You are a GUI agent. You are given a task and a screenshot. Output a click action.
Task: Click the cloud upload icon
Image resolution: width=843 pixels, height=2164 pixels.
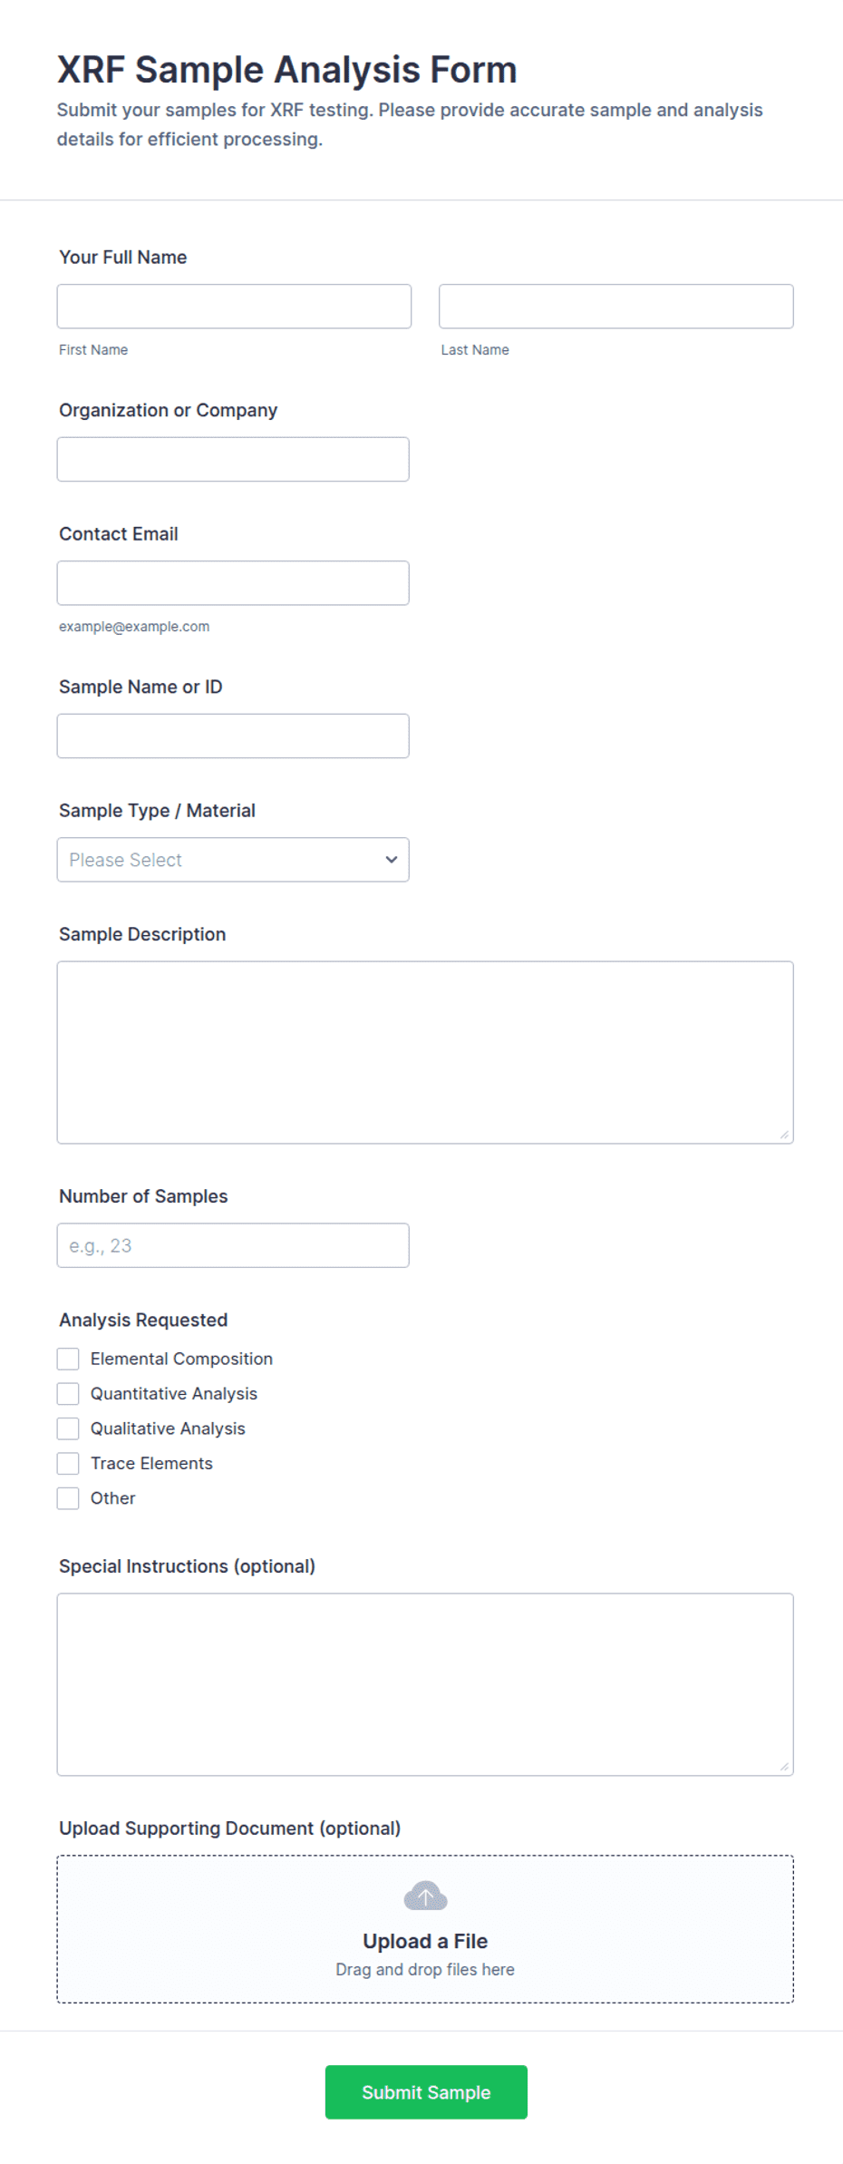425,1896
